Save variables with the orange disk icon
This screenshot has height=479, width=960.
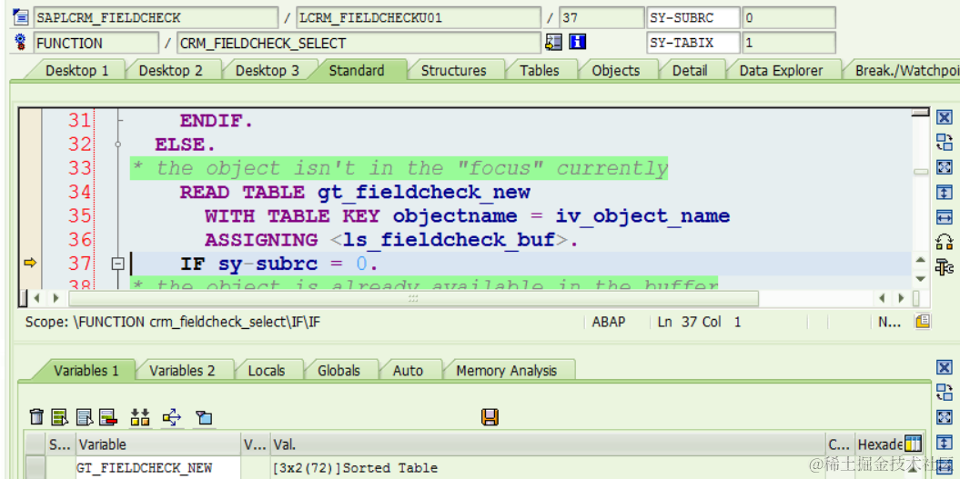pyautogui.click(x=490, y=417)
